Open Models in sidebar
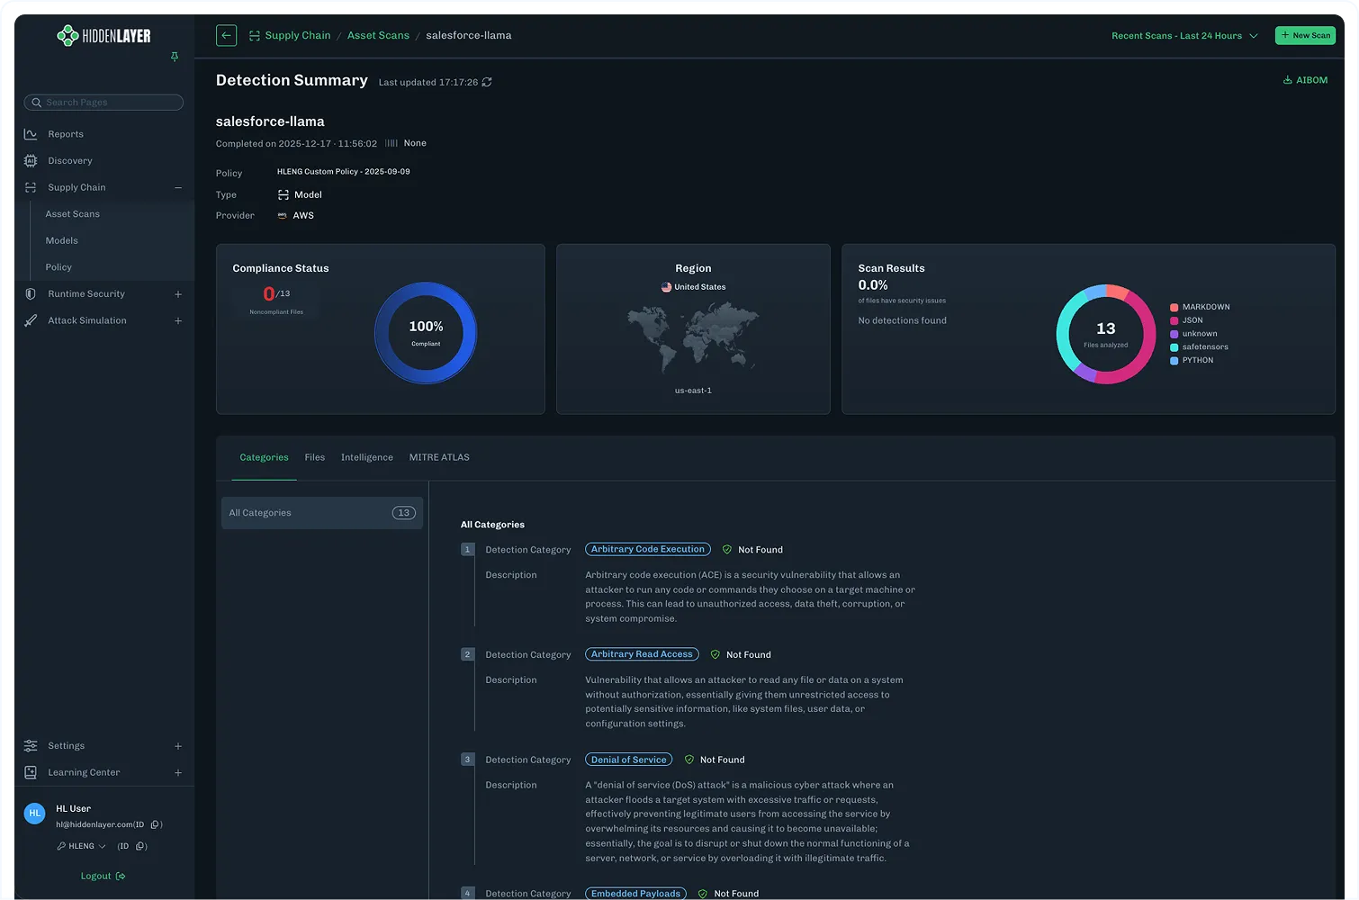 pyautogui.click(x=62, y=240)
